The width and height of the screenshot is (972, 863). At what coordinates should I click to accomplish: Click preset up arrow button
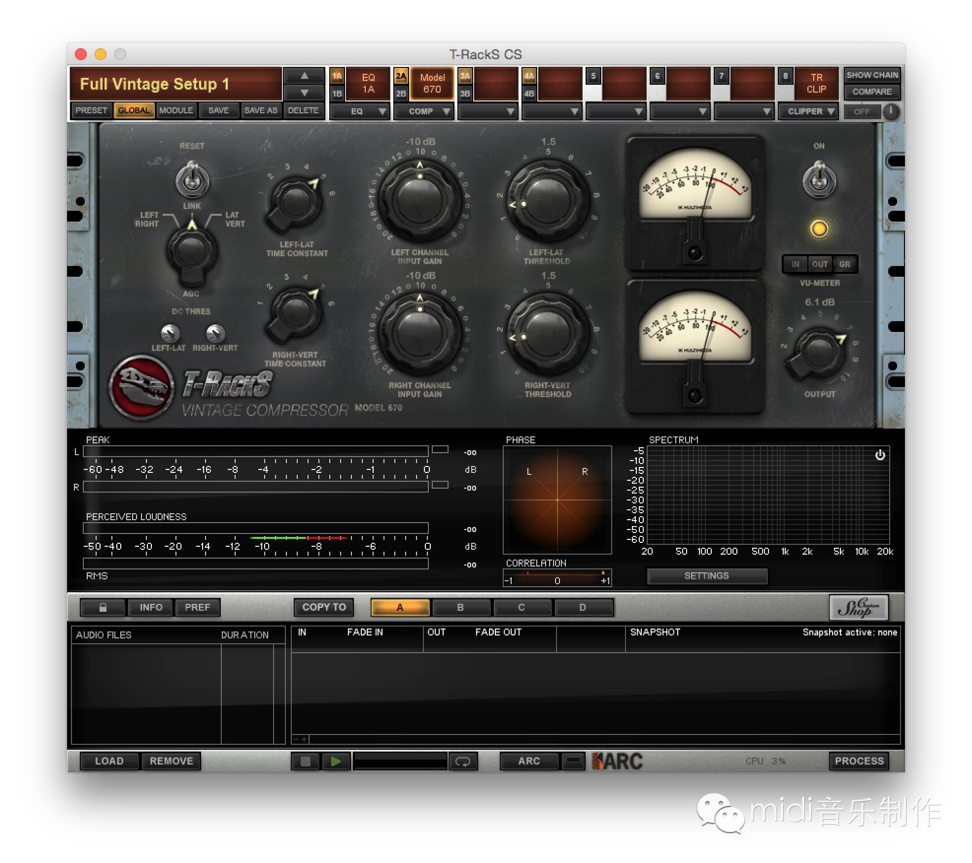pos(304,76)
